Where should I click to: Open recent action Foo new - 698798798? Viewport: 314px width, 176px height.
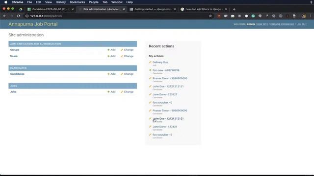tap(166, 70)
